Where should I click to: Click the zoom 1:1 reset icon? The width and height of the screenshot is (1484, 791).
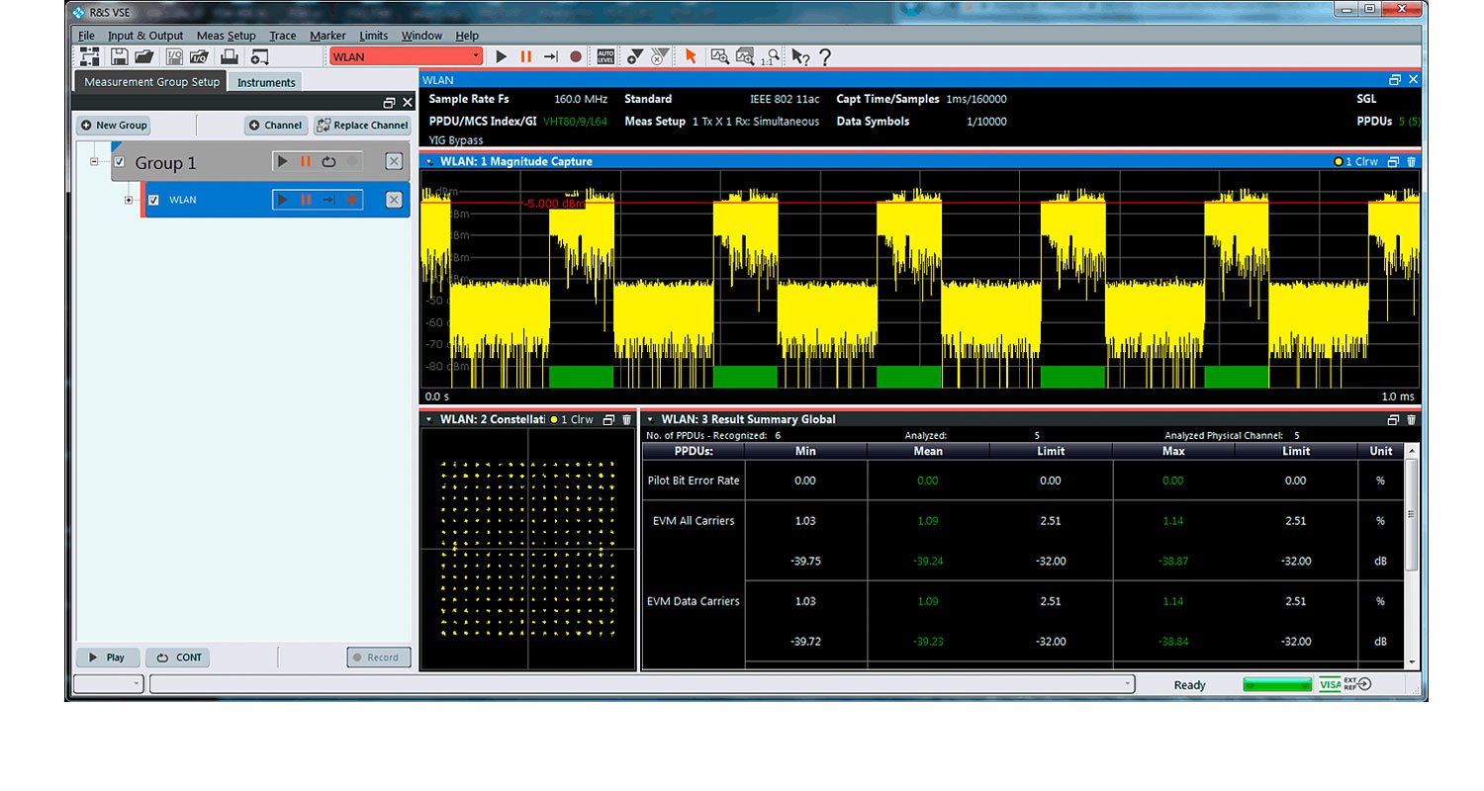[x=769, y=56]
